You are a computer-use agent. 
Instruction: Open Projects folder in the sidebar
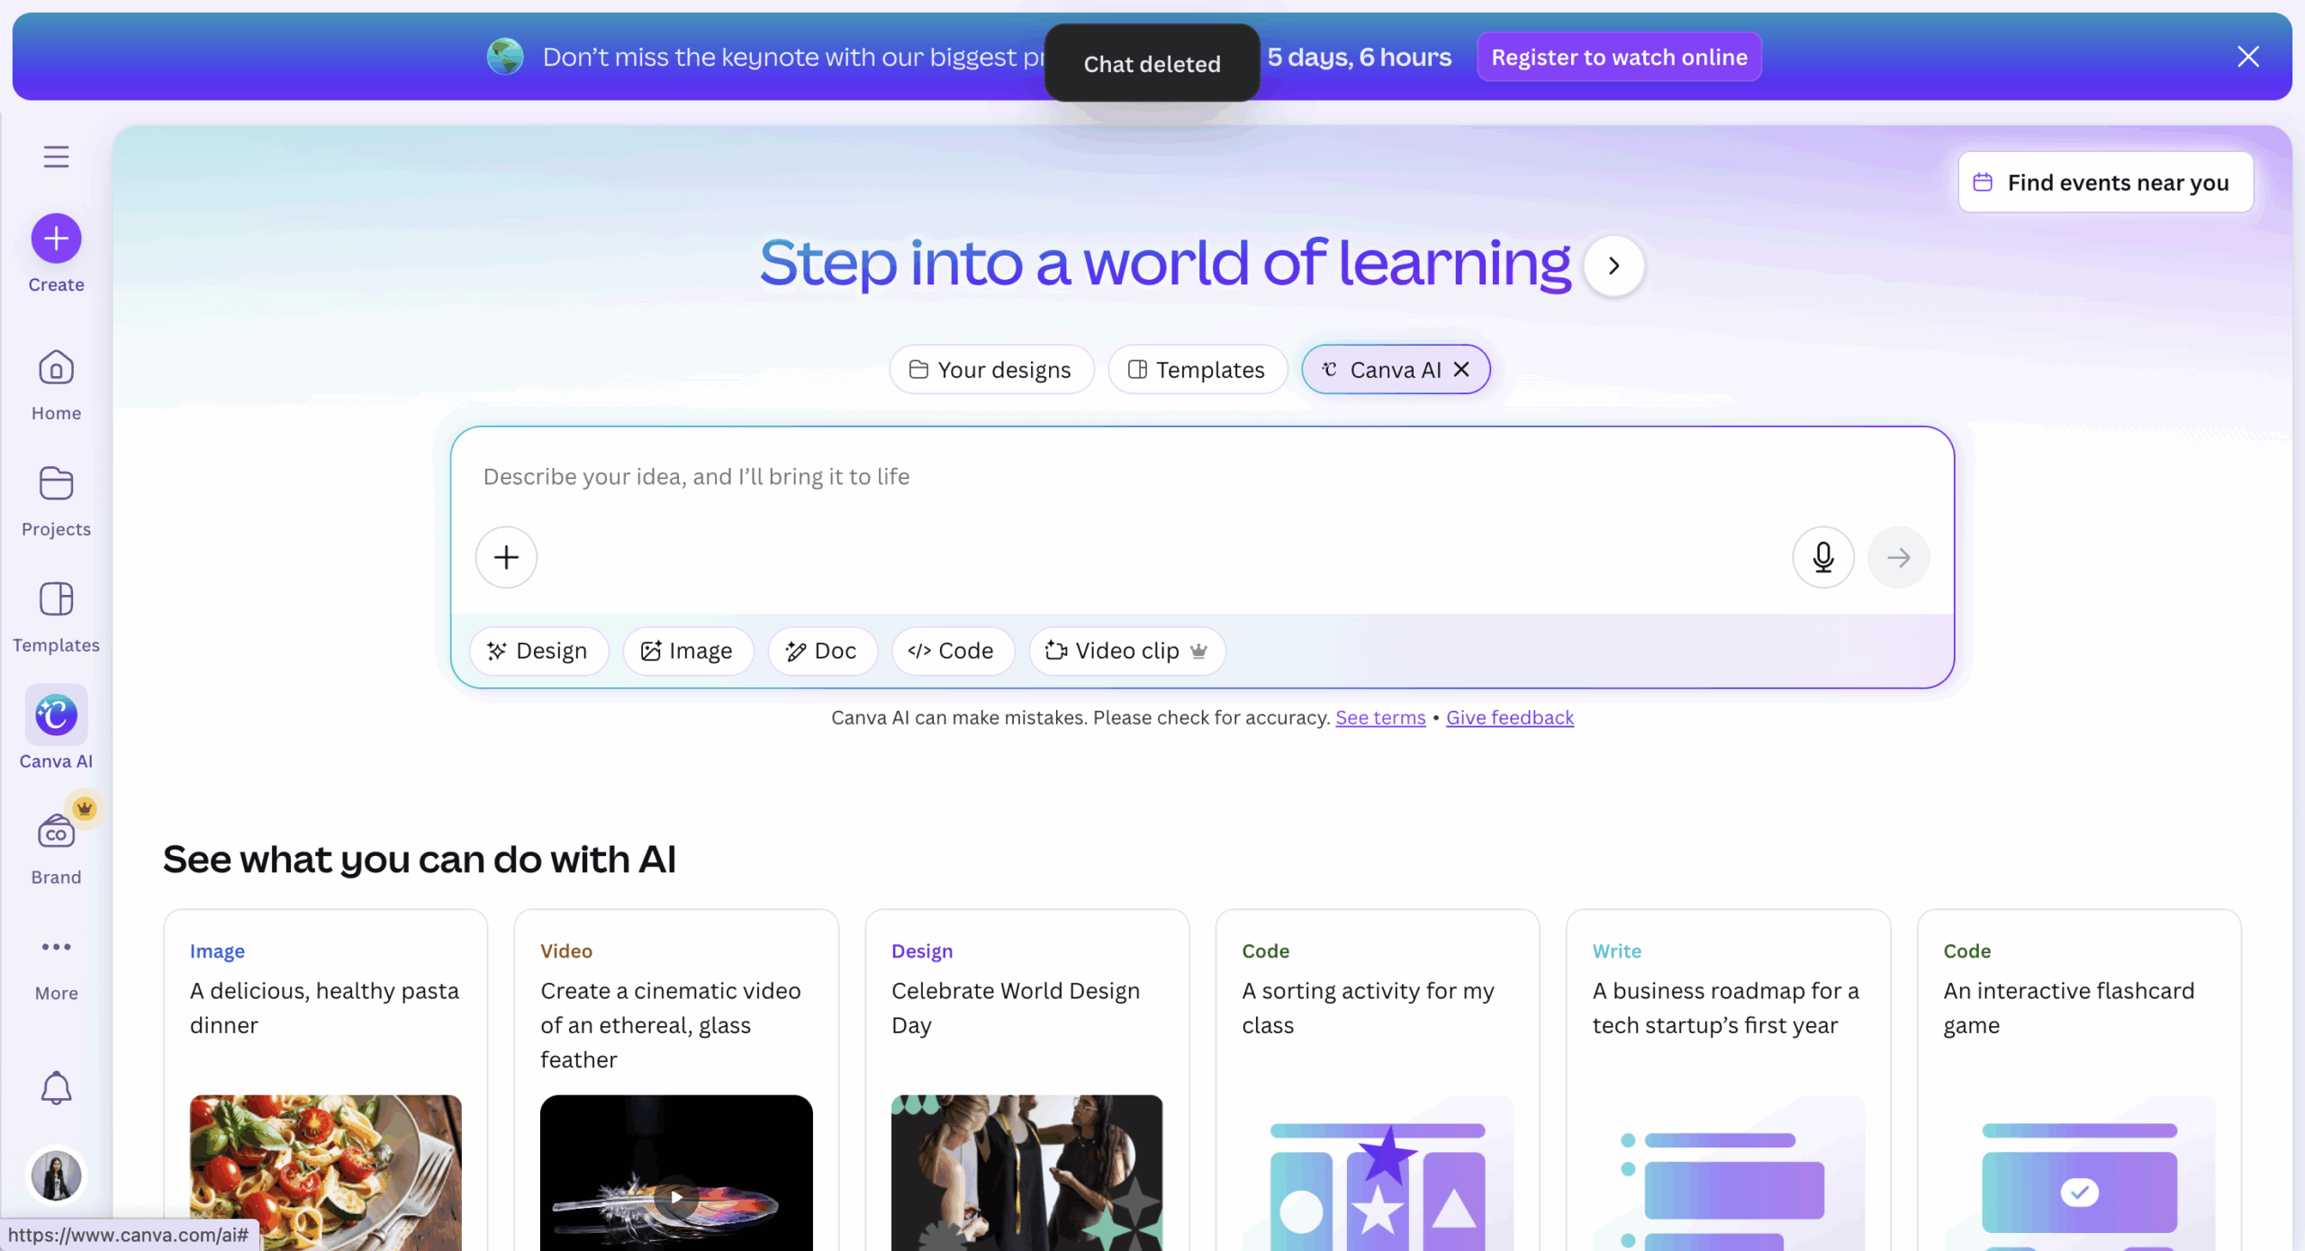click(56, 501)
